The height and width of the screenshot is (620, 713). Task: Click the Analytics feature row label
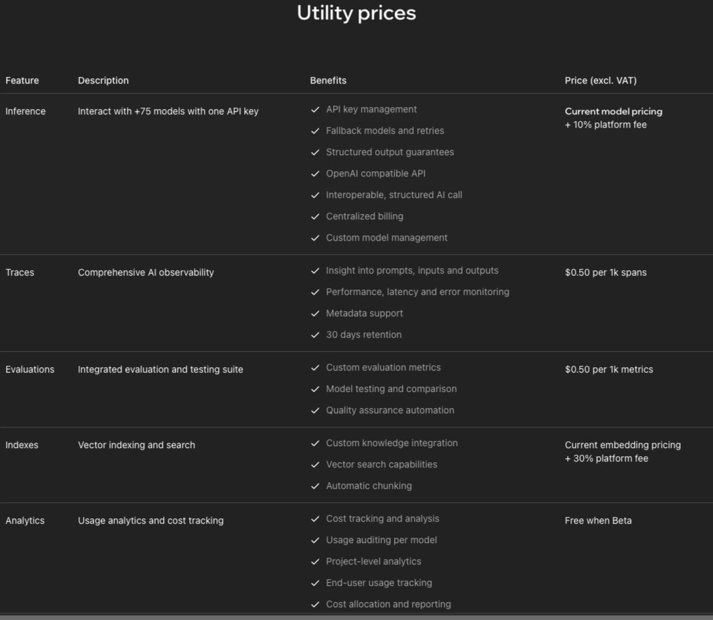[25, 520]
